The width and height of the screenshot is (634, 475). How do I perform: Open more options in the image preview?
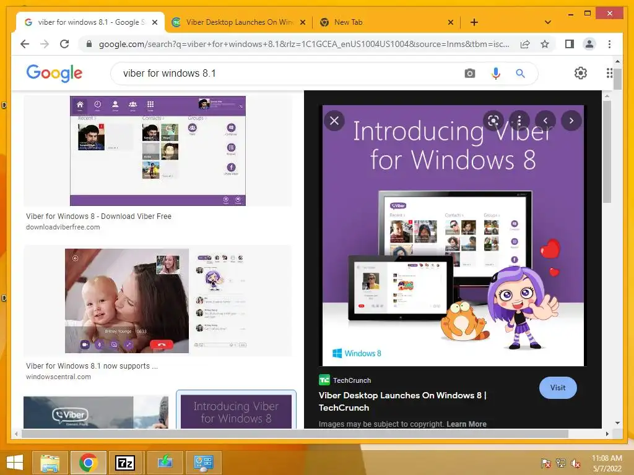tap(519, 121)
